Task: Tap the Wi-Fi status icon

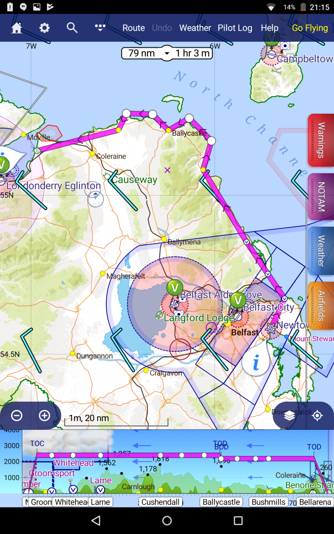Action: pos(271,7)
